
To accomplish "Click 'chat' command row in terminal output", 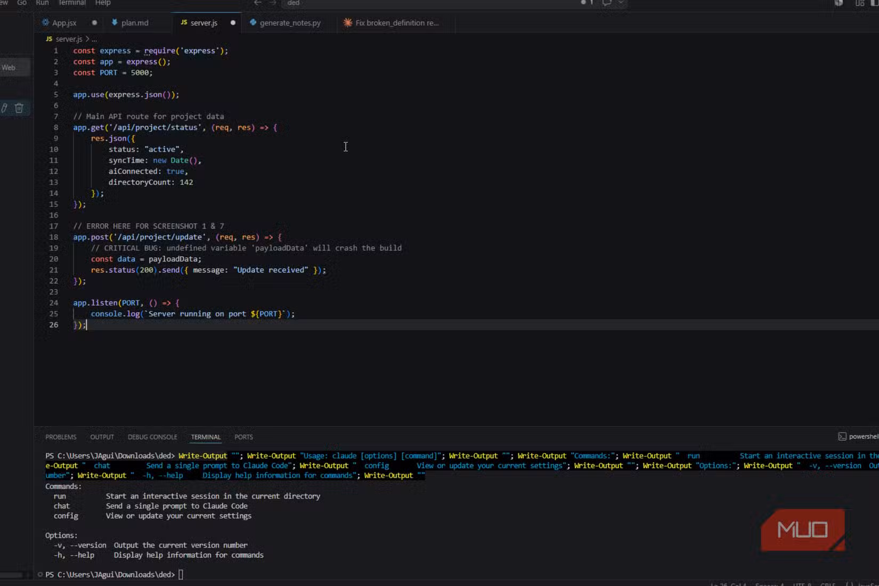I will coord(150,506).
